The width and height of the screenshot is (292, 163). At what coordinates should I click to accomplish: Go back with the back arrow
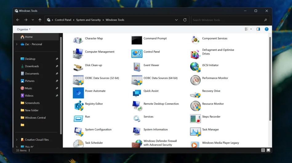click(18, 20)
